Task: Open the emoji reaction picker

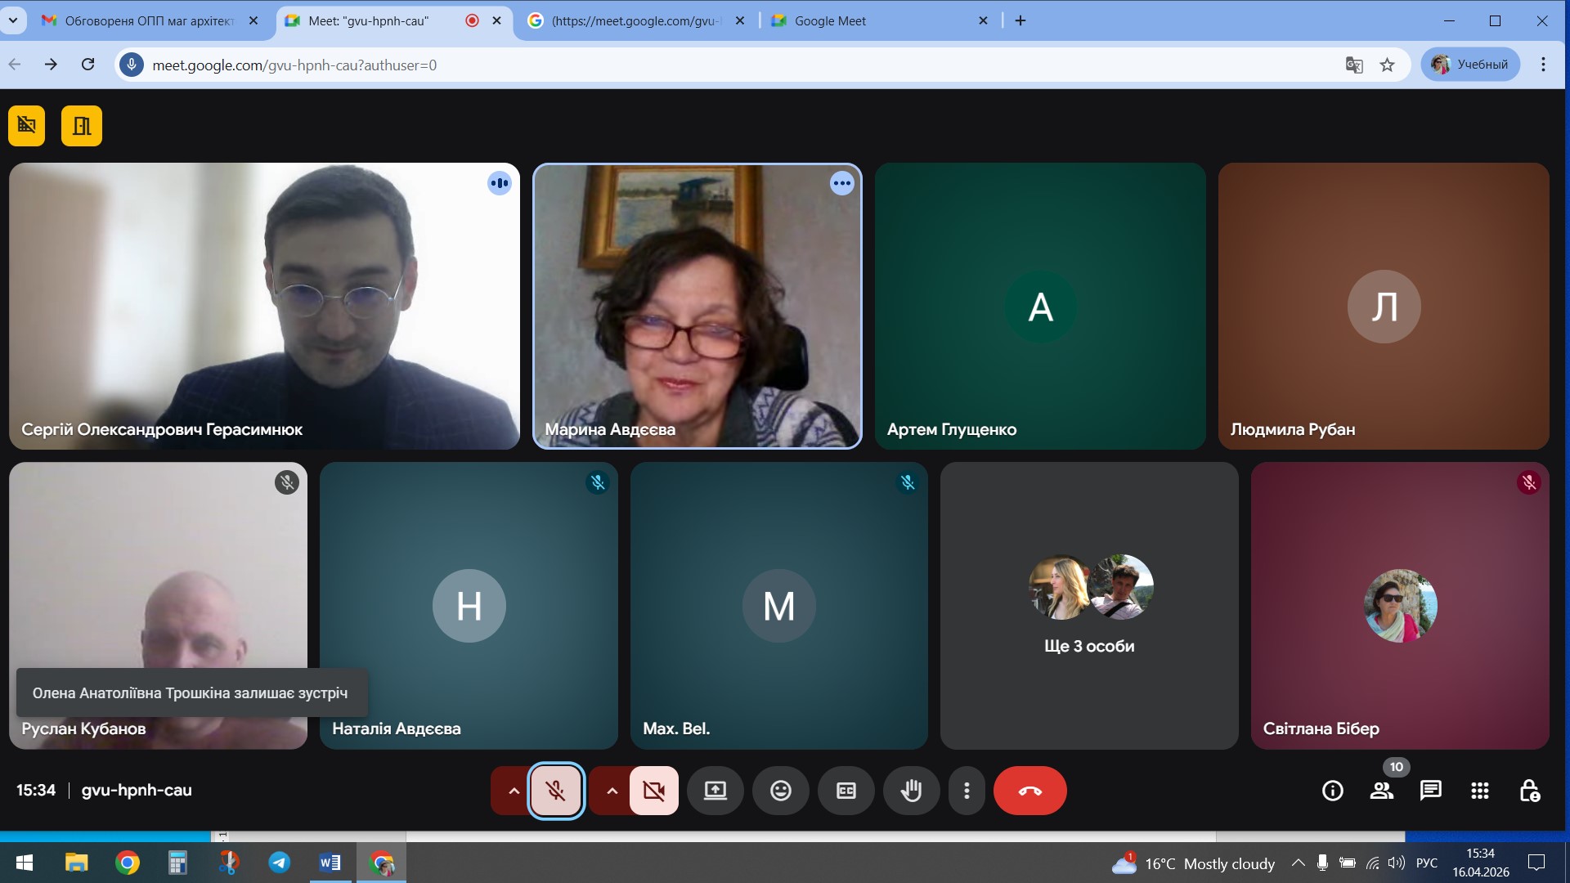Action: coord(780,791)
